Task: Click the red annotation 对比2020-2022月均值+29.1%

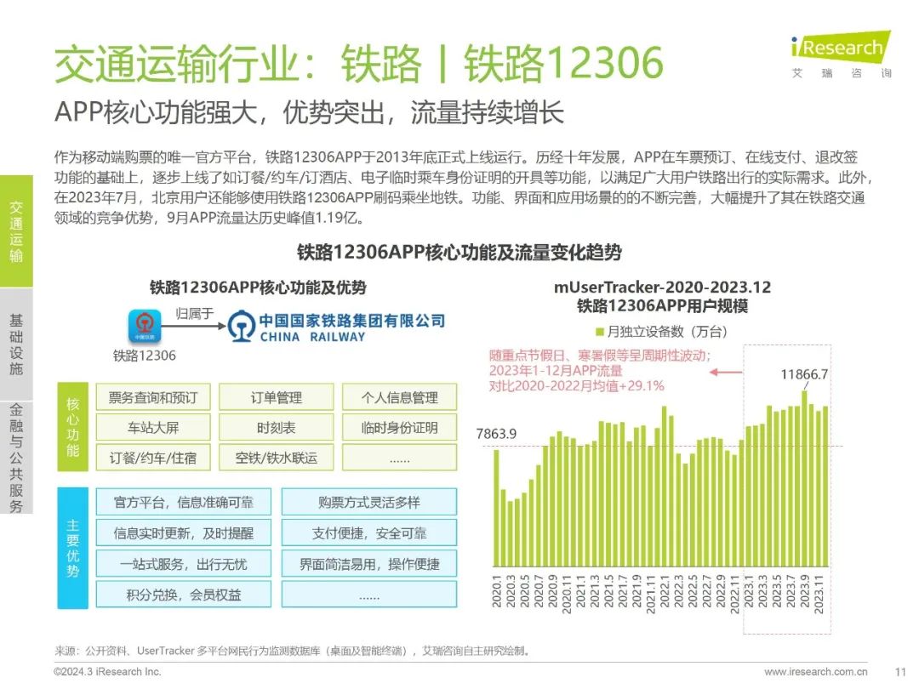Action: click(x=576, y=386)
